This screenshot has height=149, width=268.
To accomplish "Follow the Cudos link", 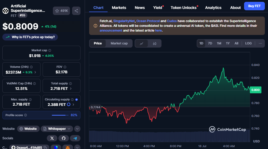I will pos(172,21).
